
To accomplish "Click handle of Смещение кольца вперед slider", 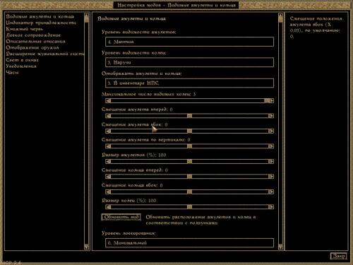I will [189, 177].
